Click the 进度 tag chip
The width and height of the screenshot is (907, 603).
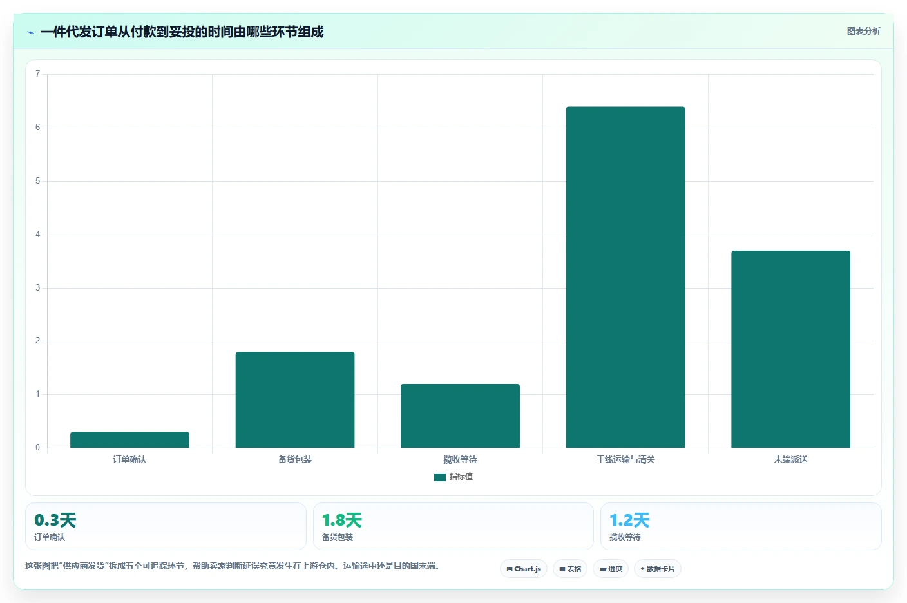pos(611,569)
